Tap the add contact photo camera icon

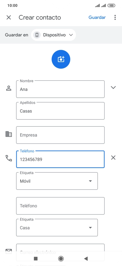pos(61,59)
